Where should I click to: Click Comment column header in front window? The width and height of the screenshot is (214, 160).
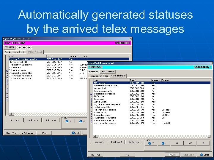coord(186,80)
